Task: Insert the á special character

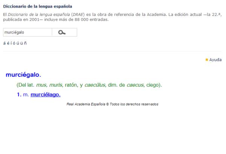Action: click(4, 43)
